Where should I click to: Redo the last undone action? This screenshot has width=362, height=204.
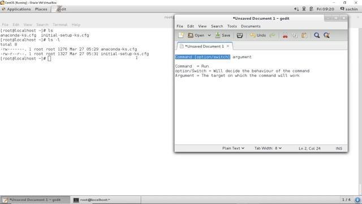pos(273,35)
